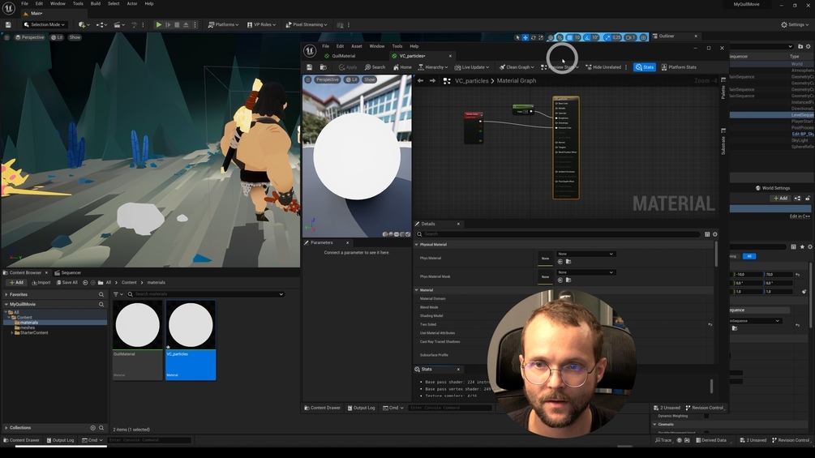
Task: Toggle rotation snapping angle icon
Action: point(587,37)
